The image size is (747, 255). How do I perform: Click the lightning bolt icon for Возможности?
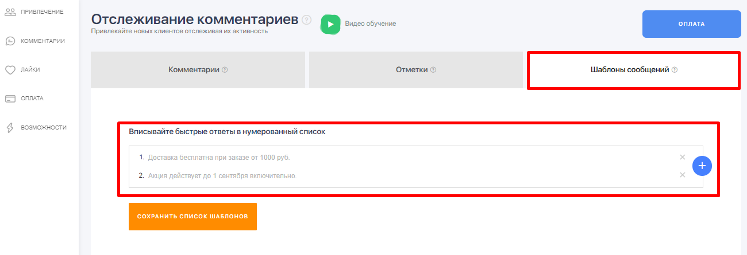10,128
